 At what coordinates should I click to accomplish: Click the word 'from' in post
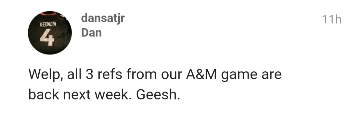(141, 74)
